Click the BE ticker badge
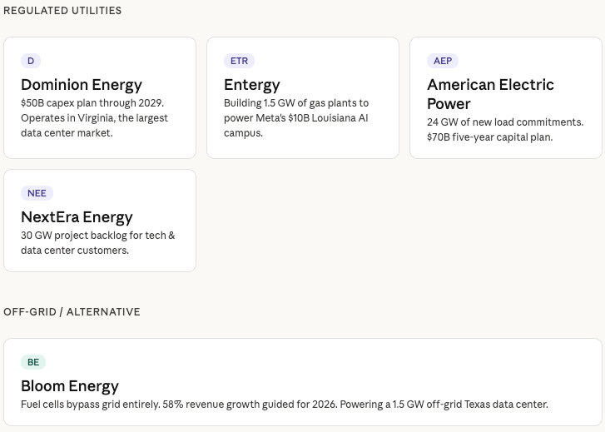The height and width of the screenshot is (432, 605). (33, 362)
